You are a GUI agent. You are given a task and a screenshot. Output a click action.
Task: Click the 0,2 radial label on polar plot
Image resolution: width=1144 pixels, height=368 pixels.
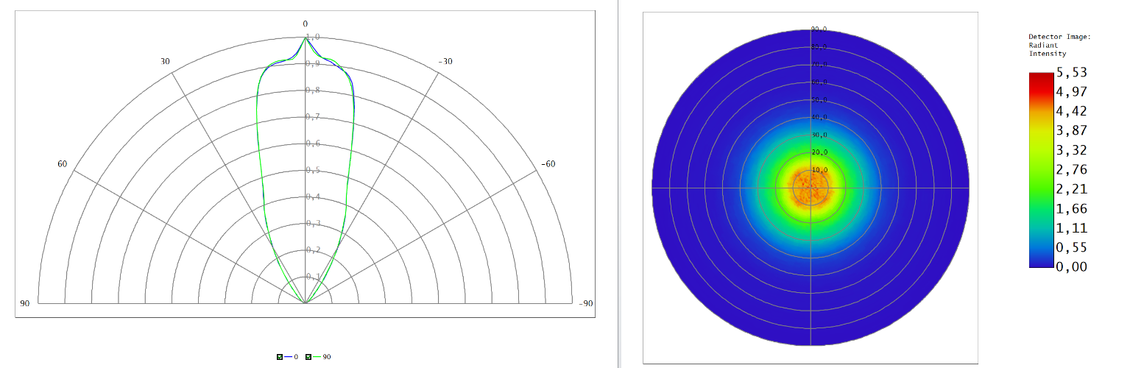pyautogui.click(x=313, y=250)
